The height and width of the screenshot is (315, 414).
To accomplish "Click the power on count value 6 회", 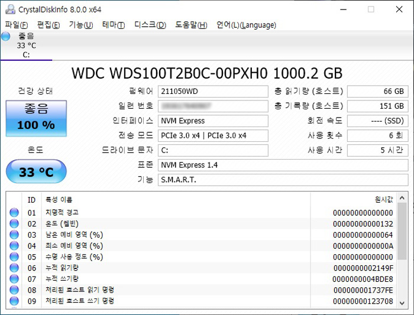I will point(377,135).
